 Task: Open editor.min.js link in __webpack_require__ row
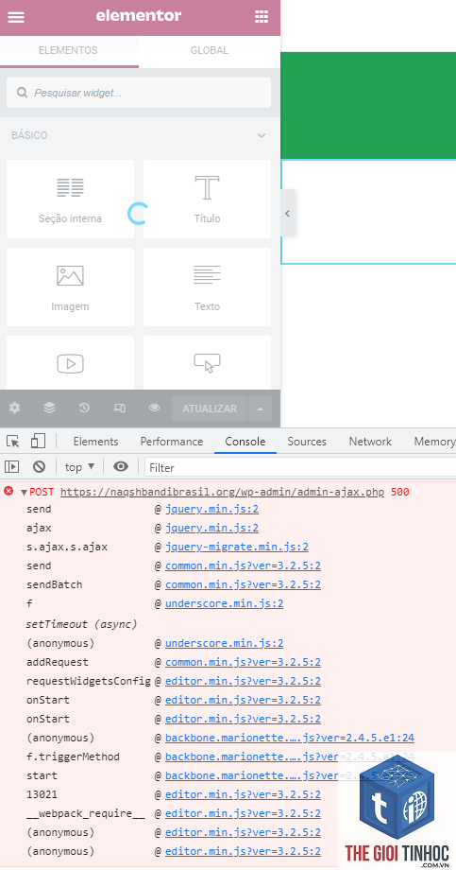tap(243, 813)
